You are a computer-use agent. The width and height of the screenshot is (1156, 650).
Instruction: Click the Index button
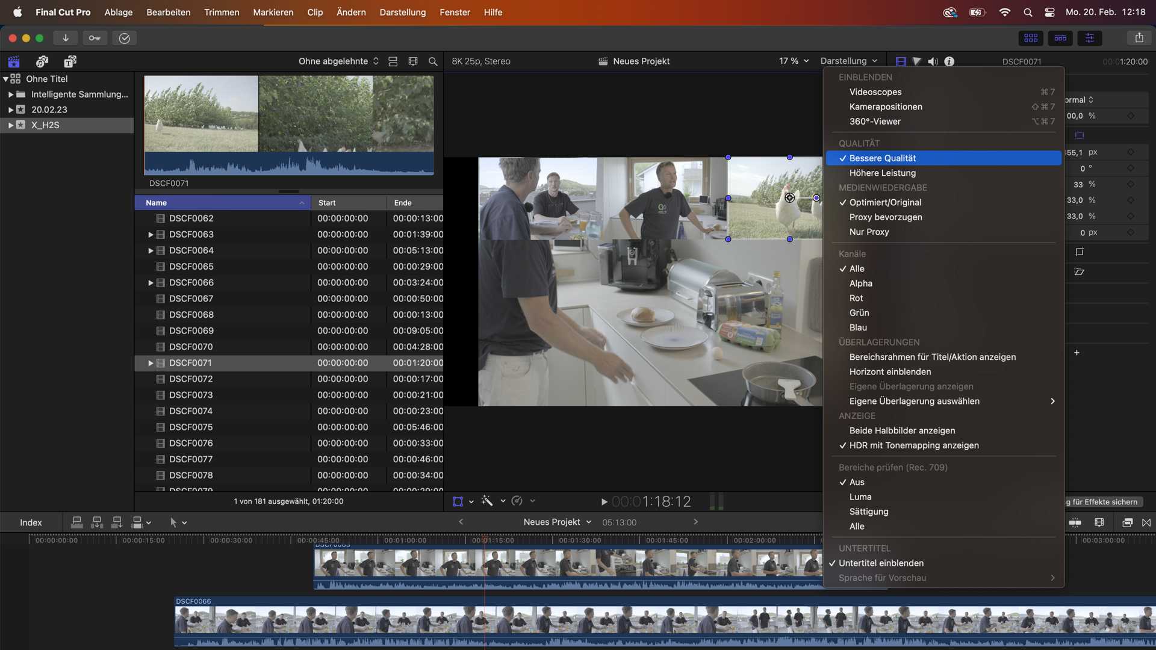31,522
